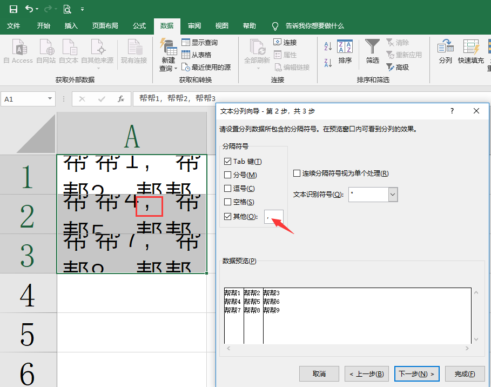Image resolution: width=491 pixels, height=387 pixels.
Task: Click the 分列 text-to-columns icon
Action: pos(445,52)
